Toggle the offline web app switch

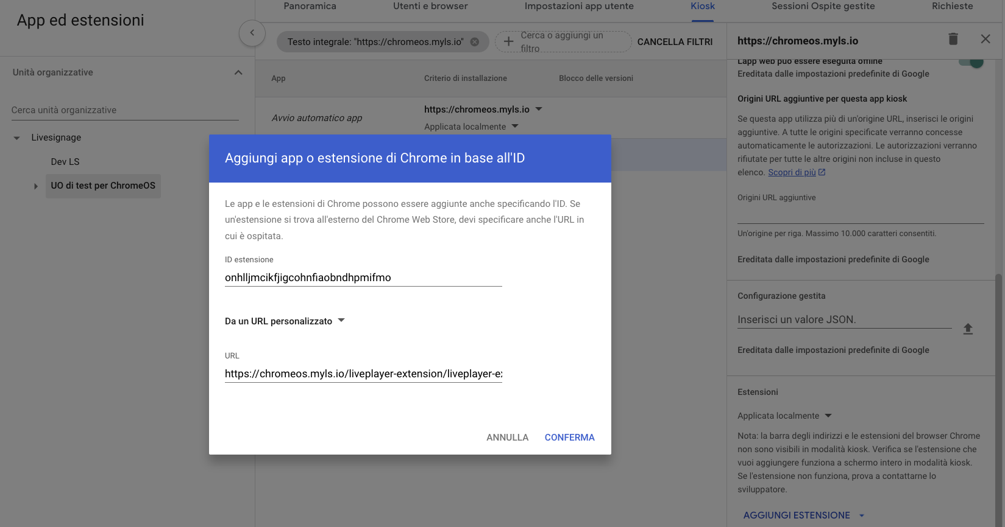pyautogui.click(x=972, y=61)
